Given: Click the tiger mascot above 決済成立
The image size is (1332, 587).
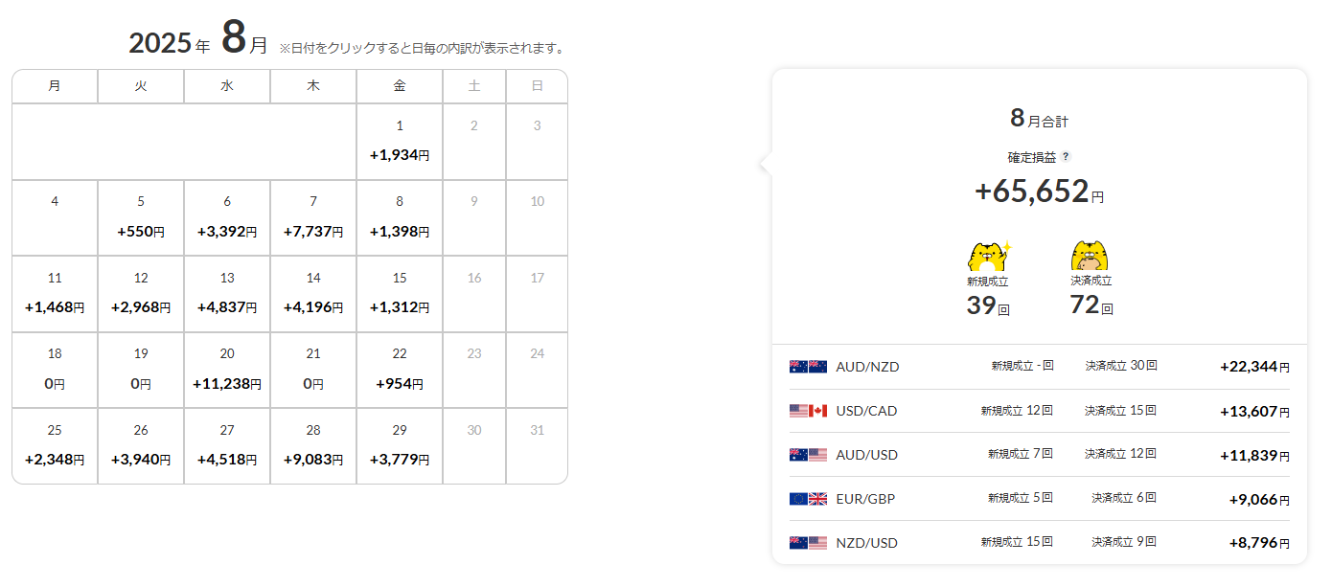Looking at the screenshot, I should click(1091, 257).
